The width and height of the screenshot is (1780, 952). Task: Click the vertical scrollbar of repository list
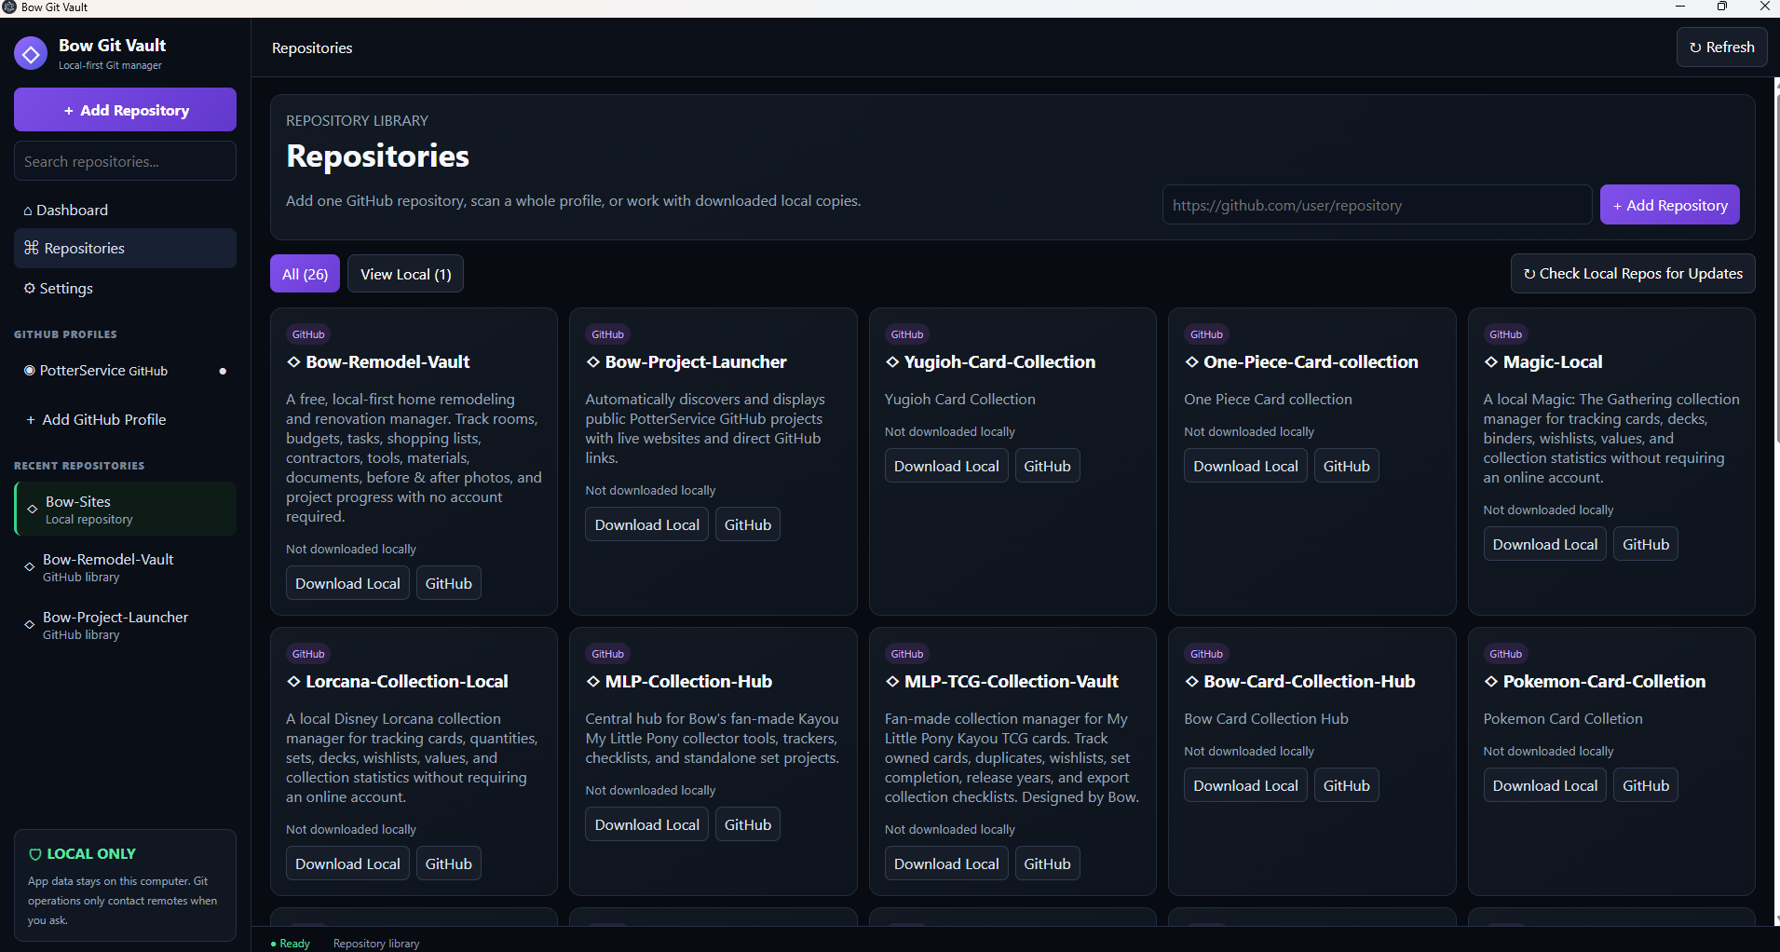1775,503
